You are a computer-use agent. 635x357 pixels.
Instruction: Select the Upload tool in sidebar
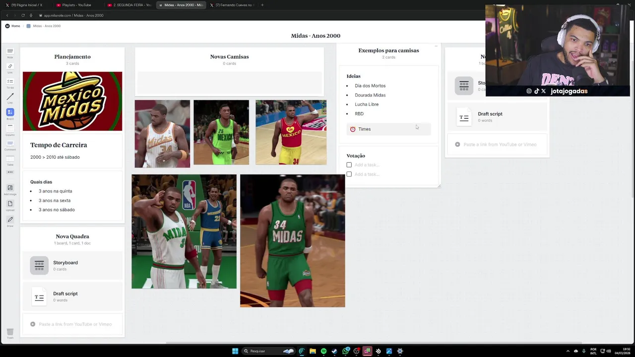pyautogui.click(x=10, y=205)
